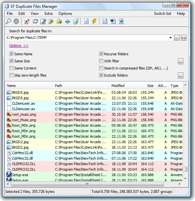
Task: Click the magnifier search icon in toolbar
Action: pos(8,21)
